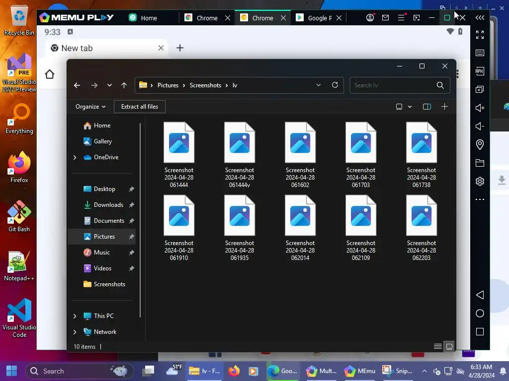
Task: Close the second Chrome tab in MEmu
Action: tap(283, 18)
